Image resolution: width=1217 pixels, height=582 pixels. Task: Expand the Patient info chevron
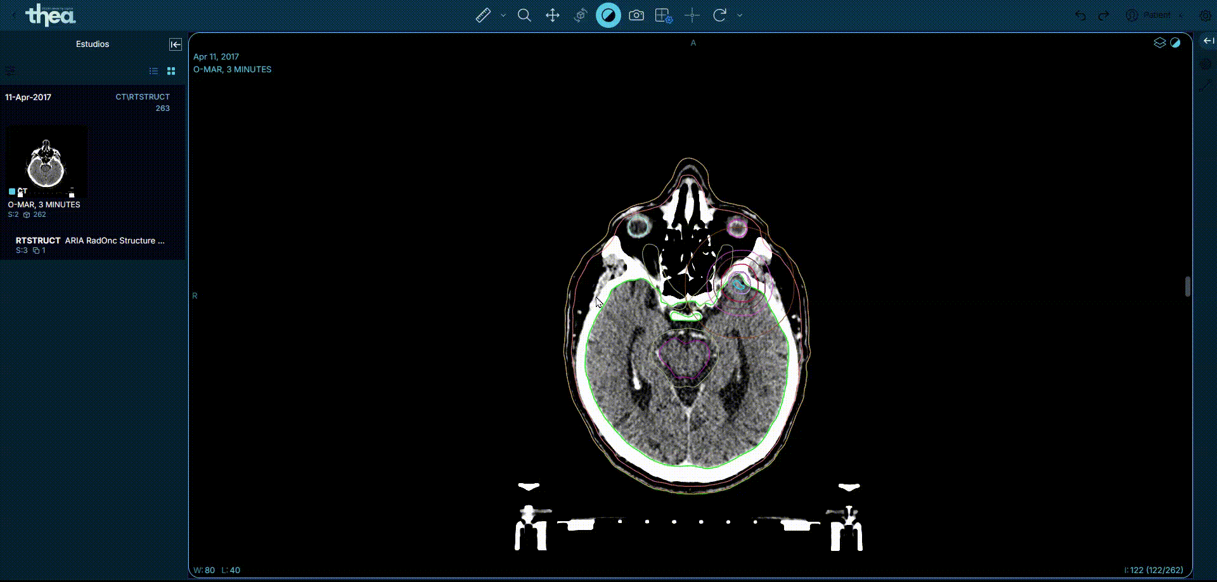click(x=1180, y=15)
